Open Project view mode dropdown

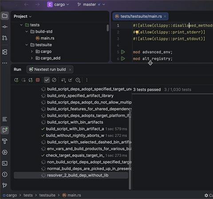click(23, 16)
